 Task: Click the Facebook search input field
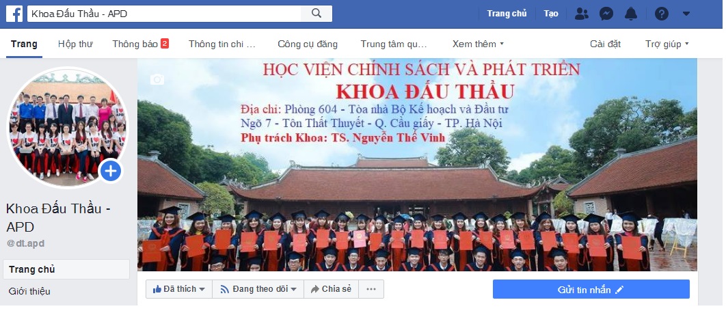(x=164, y=14)
